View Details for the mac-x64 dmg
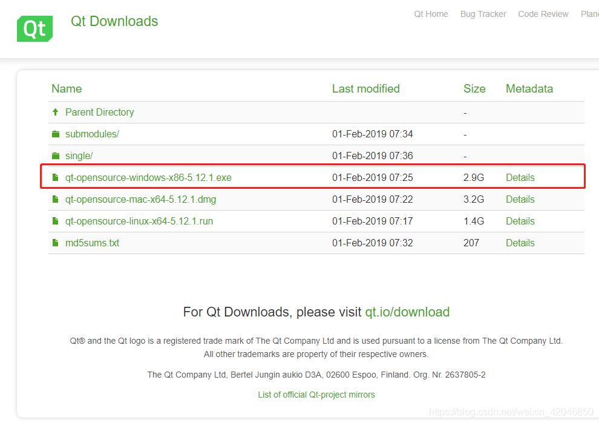Screen dimensions: 599x423 click(520, 200)
